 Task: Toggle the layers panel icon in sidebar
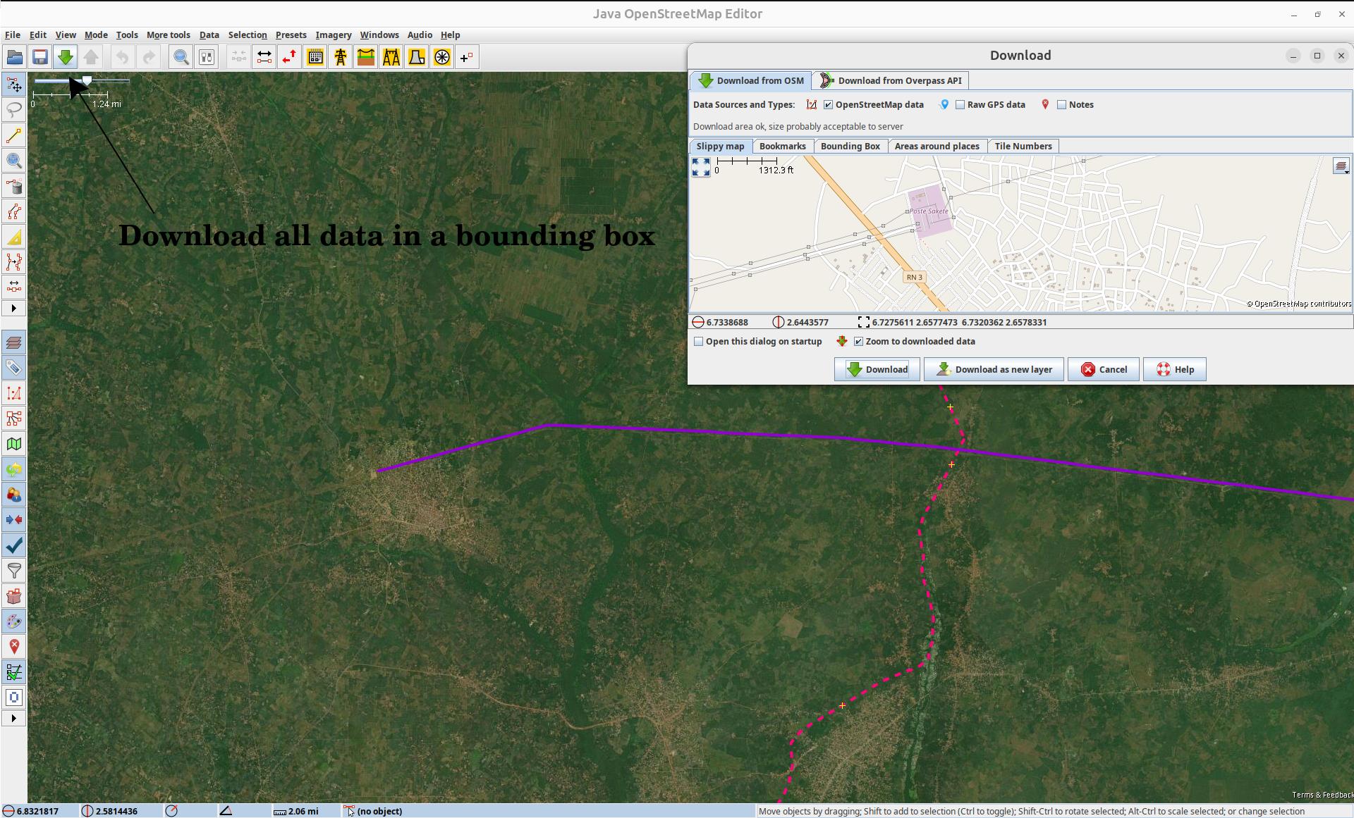[x=14, y=342]
